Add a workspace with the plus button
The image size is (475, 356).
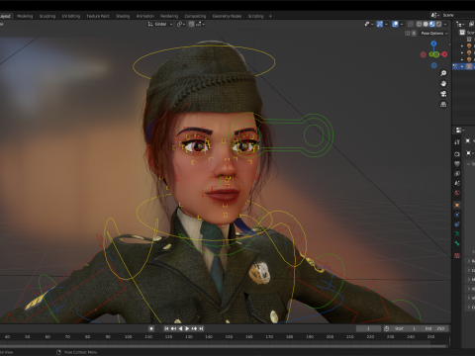(270, 16)
